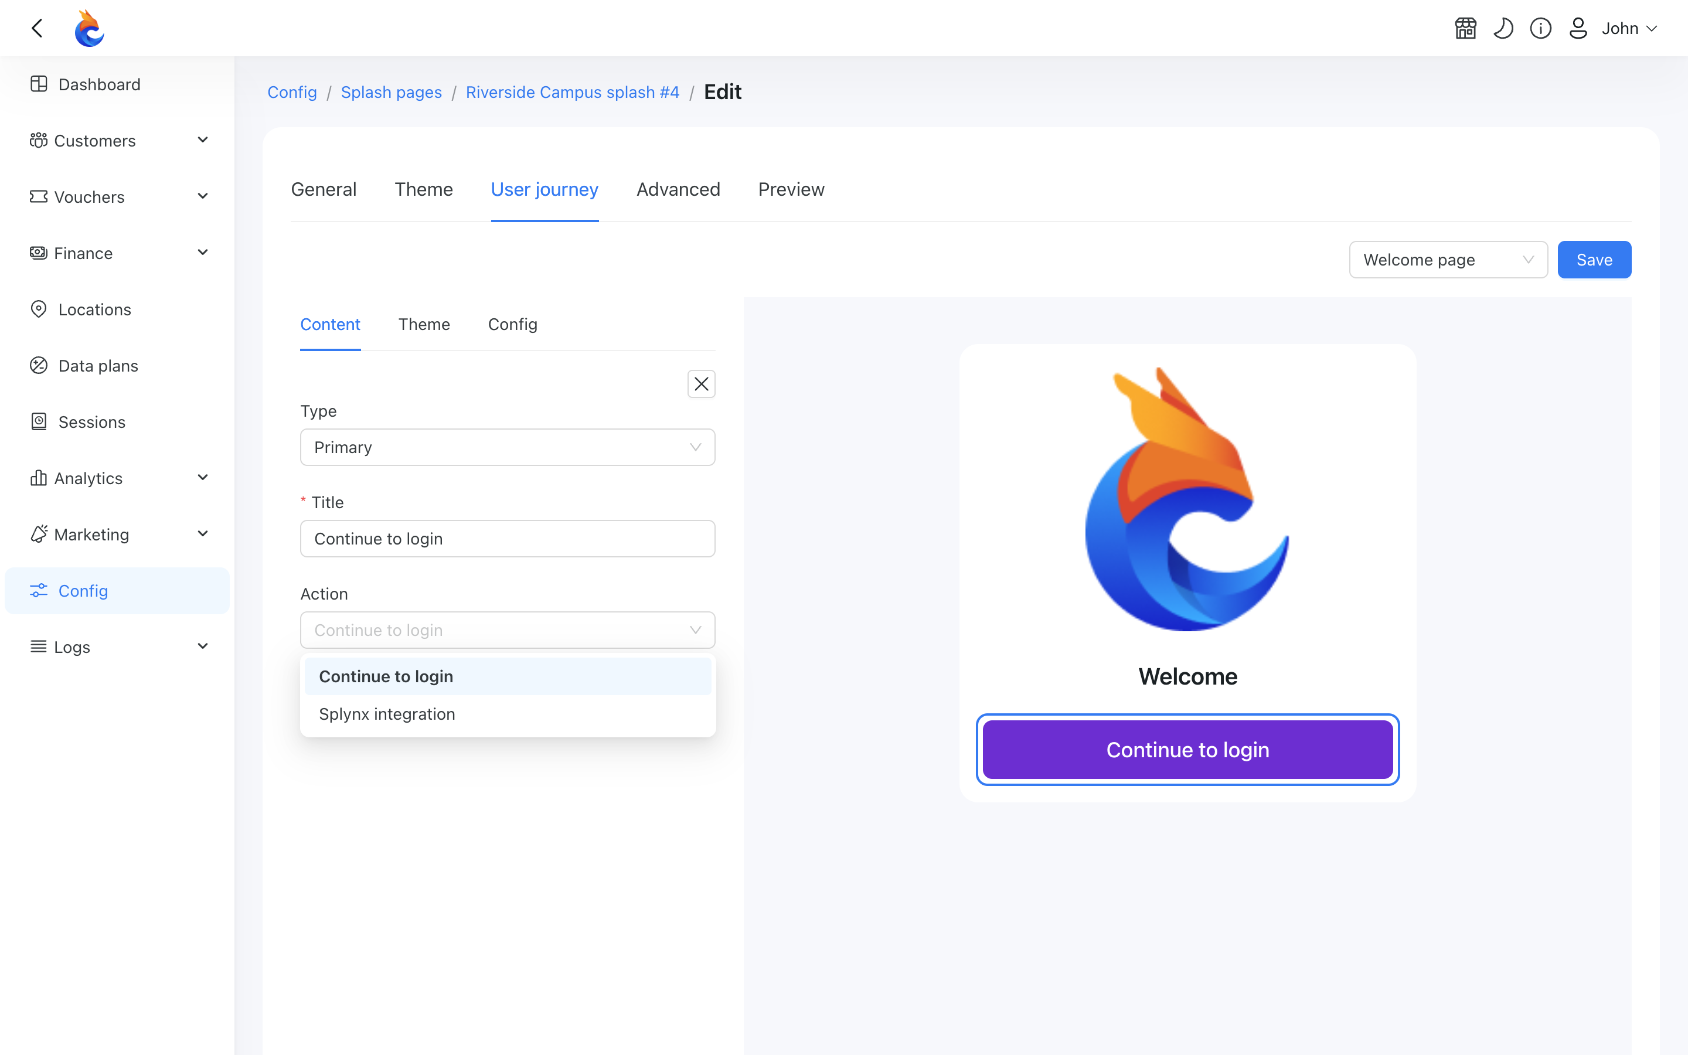Click the Logs list icon
This screenshot has height=1055, width=1688.
click(x=38, y=647)
